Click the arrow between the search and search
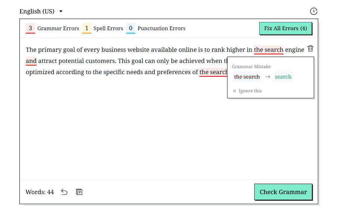This screenshot has width=338, height=206. tap(268, 77)
